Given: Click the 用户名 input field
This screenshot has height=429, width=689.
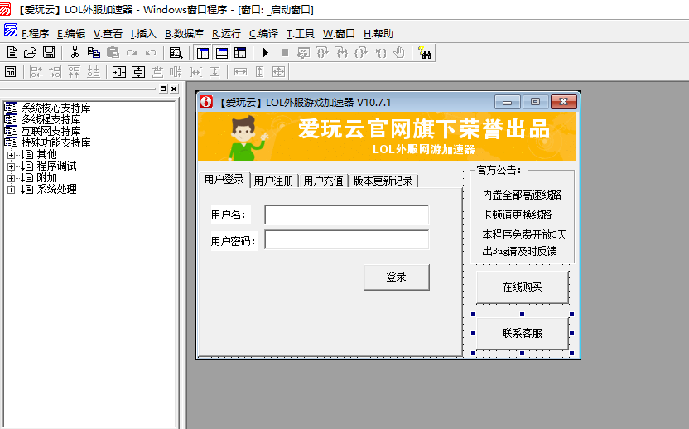Looking at the screenshot, I should pos(347,215).
